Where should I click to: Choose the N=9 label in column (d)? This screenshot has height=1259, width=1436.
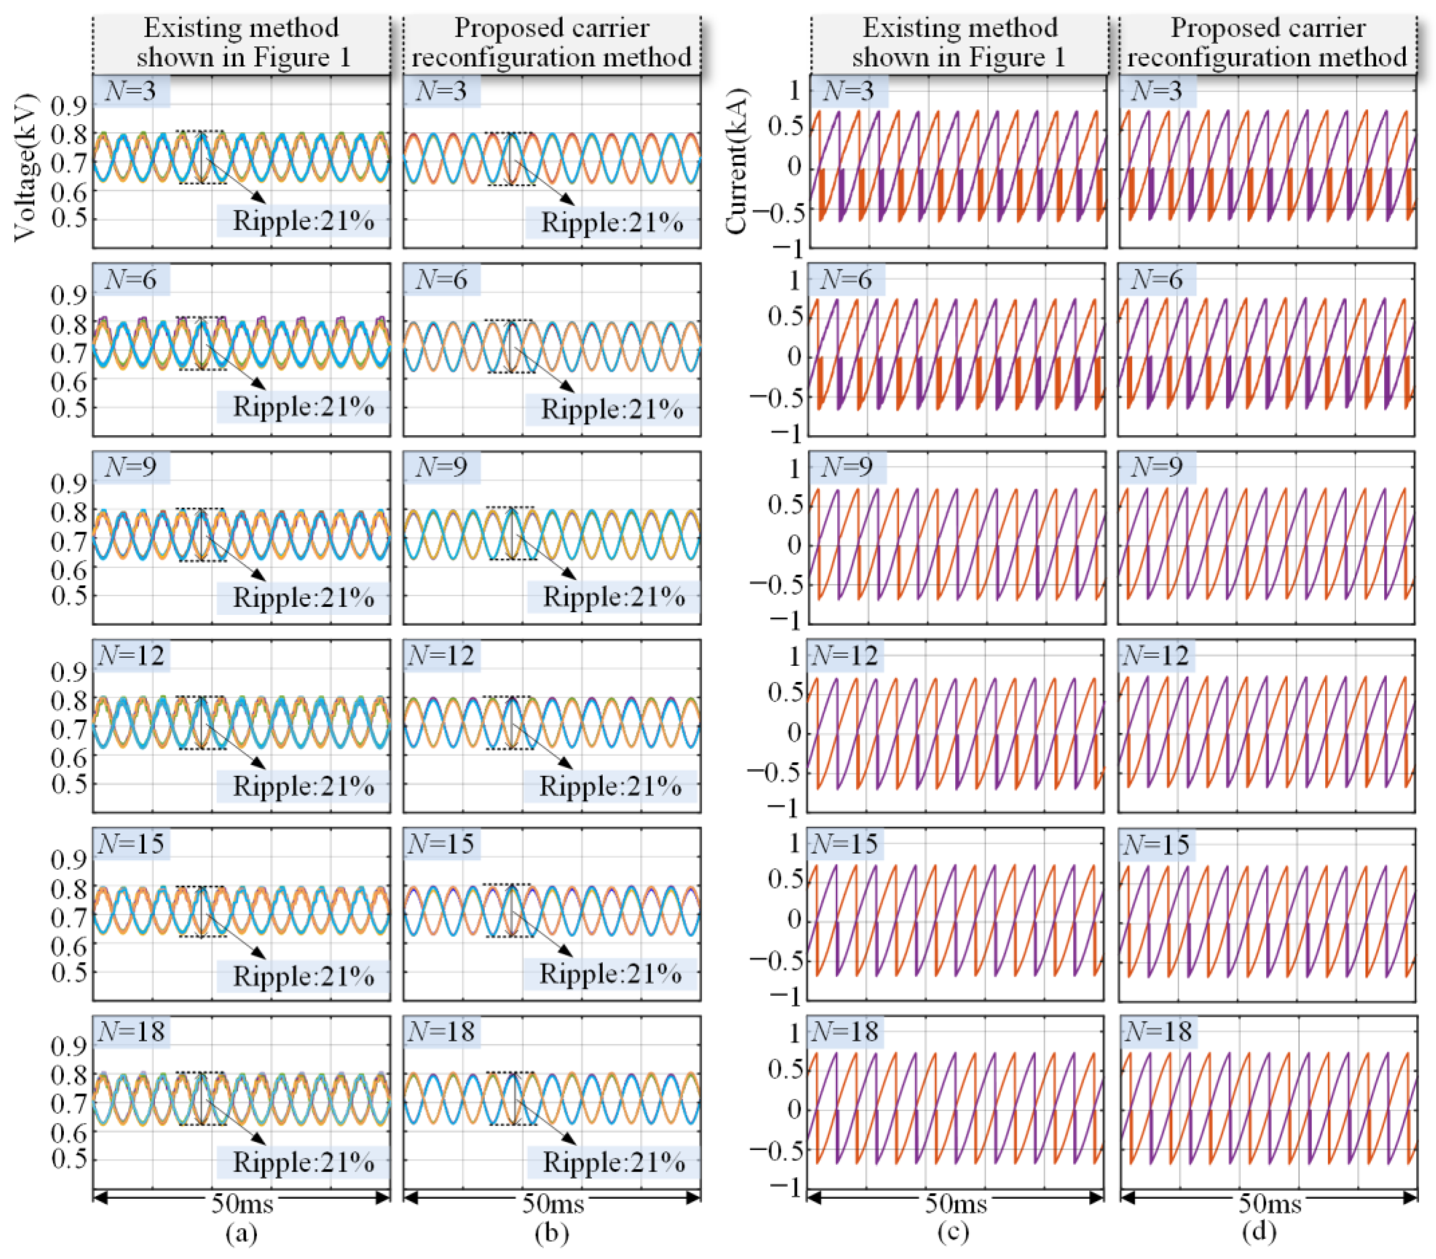coord(1157,467)
